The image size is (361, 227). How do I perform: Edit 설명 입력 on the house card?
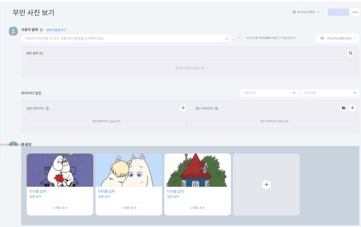click(173, 197)
